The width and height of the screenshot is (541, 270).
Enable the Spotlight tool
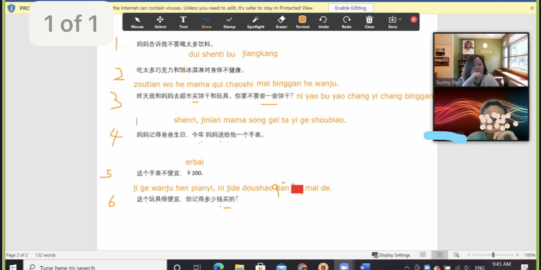256,22
